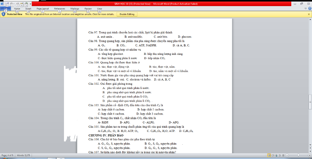The height and width of the screenshot is (159, 312).
Task: Click answer D. G2, G1, S, nguyên phân
Action: click(161, 148)
